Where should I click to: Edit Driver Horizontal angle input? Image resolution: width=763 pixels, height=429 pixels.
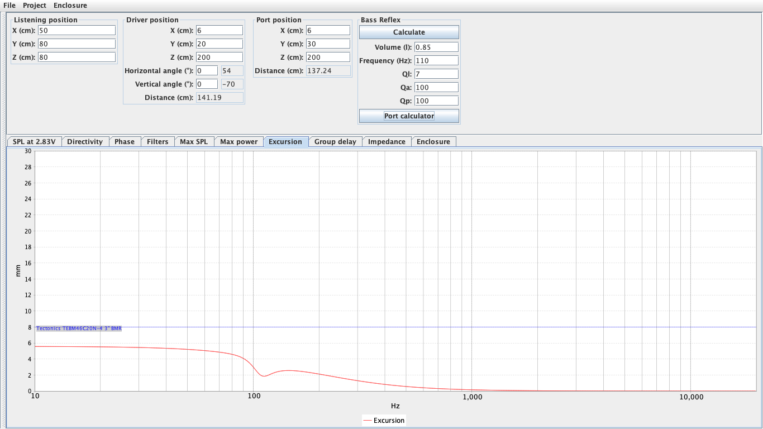pyautogui.click(x=207, y=70)
